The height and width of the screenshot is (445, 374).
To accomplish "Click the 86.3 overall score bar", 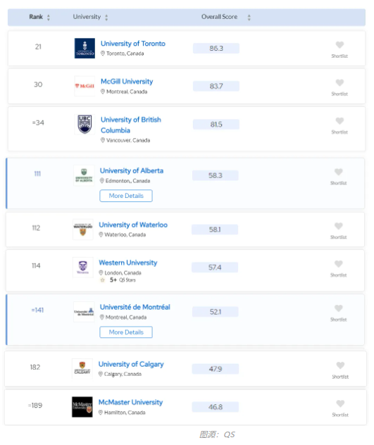I will (216, 49).
